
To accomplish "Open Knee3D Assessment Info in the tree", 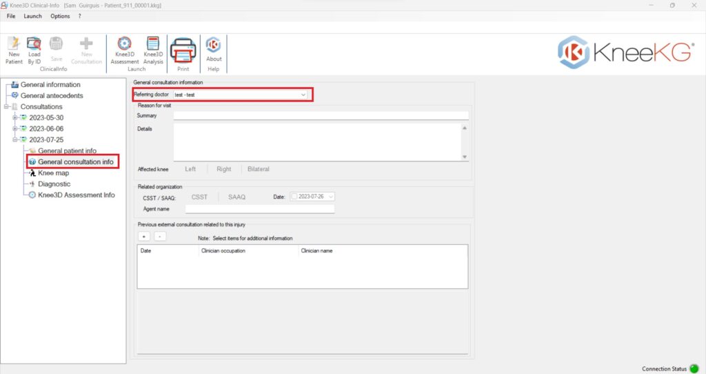I will tap(77, 195).
